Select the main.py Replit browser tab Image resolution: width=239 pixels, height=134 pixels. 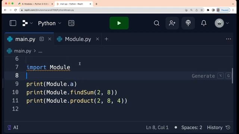coord(72,4)
